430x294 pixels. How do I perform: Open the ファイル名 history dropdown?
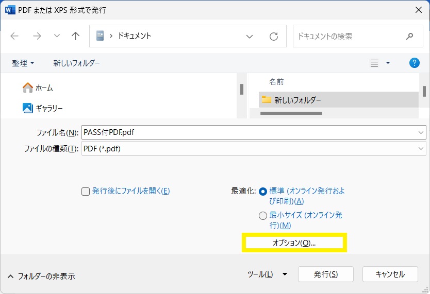tap(421, 132)
